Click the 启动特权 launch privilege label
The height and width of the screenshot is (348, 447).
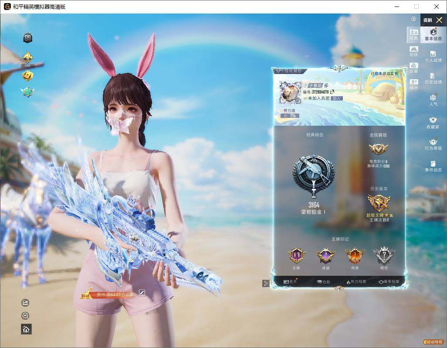pyautogui.click(x=433, y=342)
